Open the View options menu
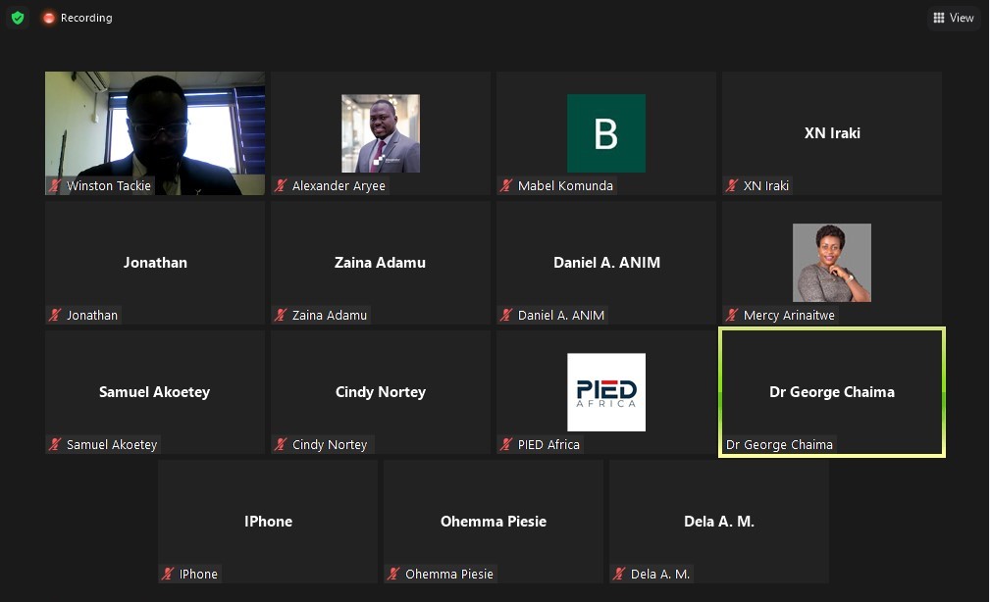This screenshot has height=602, width=990. pyautogui.click(x=954, y=18)
